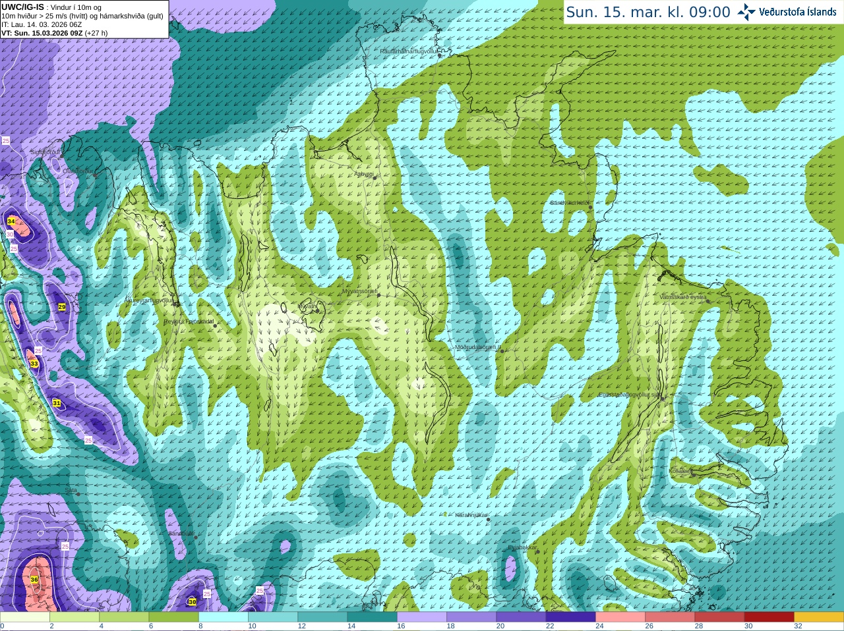
Task: Click the "VT: Sun. 15.03.2026 09Z" line
Action: click(42, 33)
